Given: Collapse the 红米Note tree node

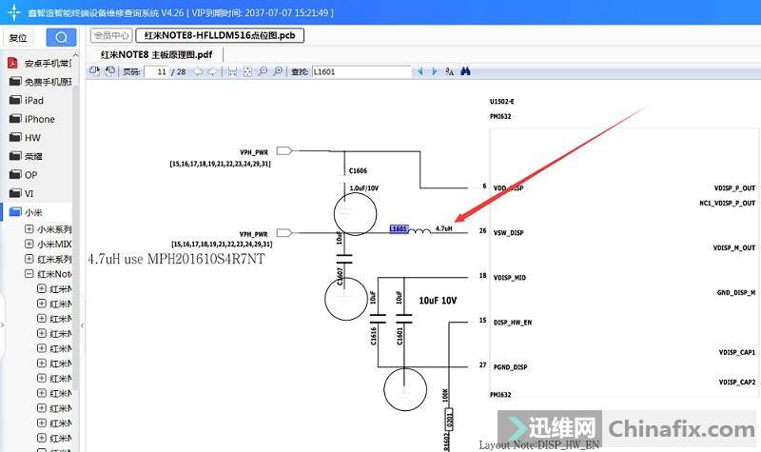Looking at the screenshot, I should click(29, 274).
